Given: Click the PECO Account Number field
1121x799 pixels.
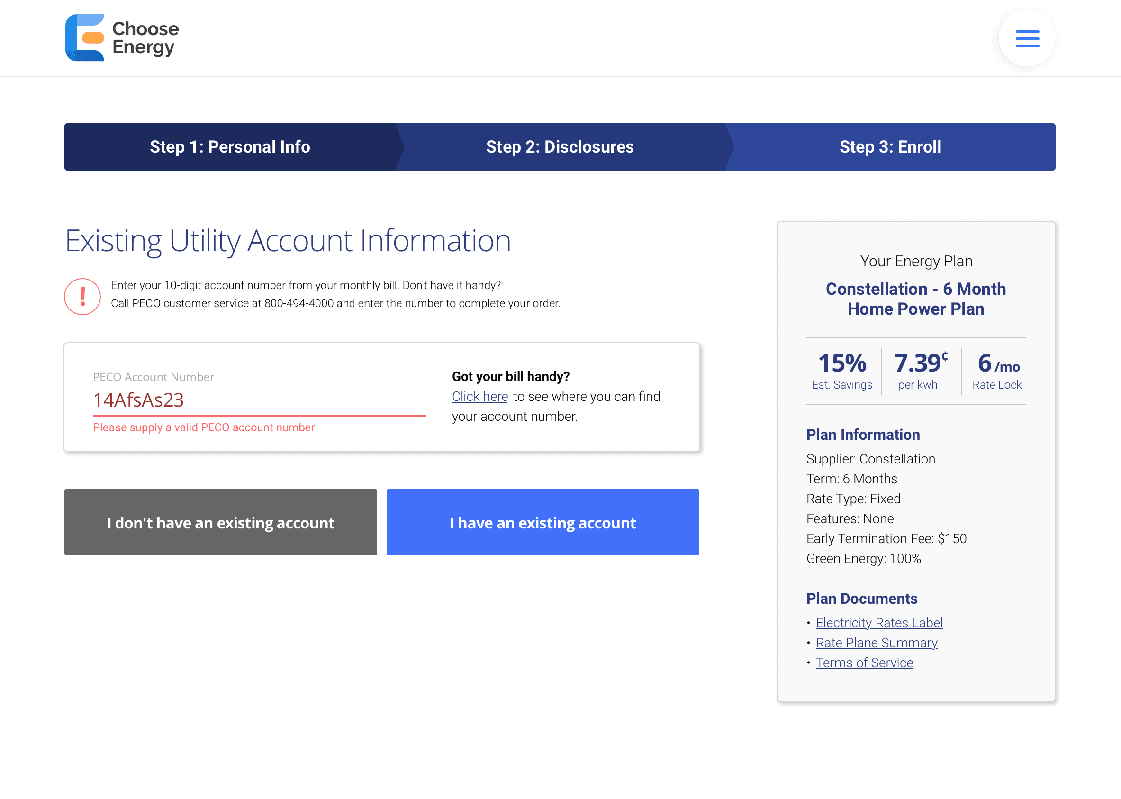Looking at the screenshot, I should click(259, 400).
